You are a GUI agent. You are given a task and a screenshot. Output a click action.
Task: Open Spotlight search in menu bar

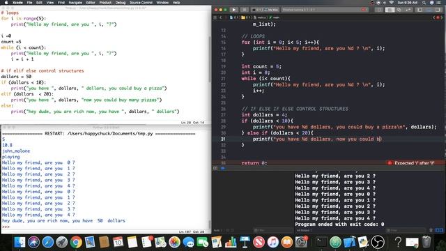click(424, 3)
